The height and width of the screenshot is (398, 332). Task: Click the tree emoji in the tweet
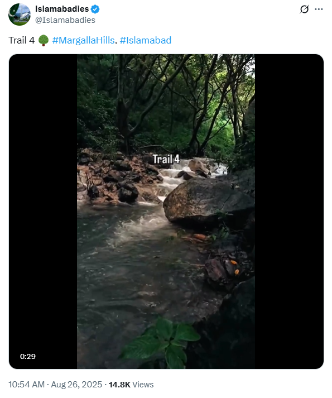point(44,40)
